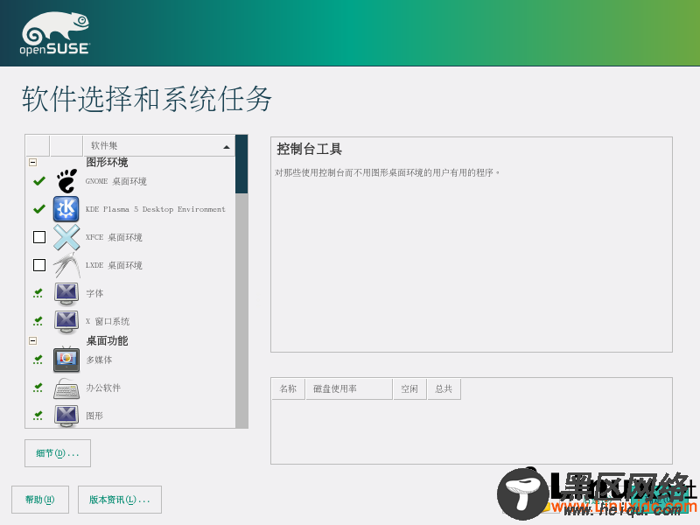Open 细节(D)... details button
The height and width of the screenshot is (525, 700).
tap(58, 453)
